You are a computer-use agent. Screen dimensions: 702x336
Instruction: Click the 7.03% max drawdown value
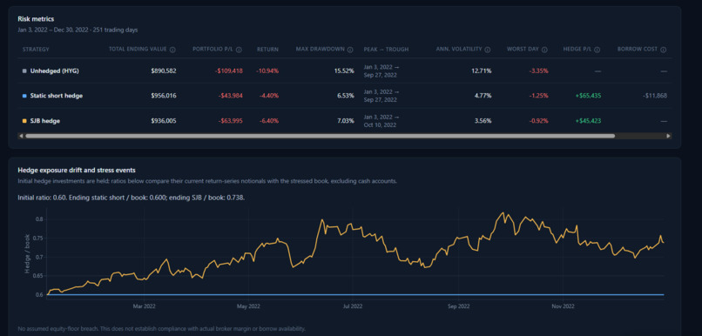346,121
